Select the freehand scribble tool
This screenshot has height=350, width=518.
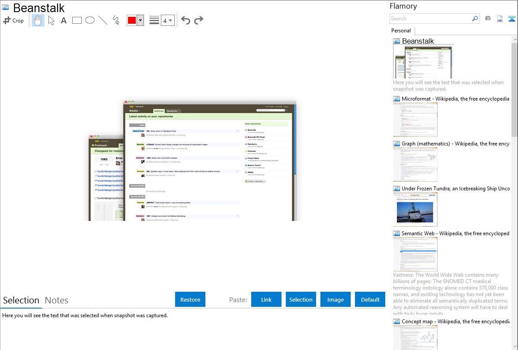(x=116, y=20)
